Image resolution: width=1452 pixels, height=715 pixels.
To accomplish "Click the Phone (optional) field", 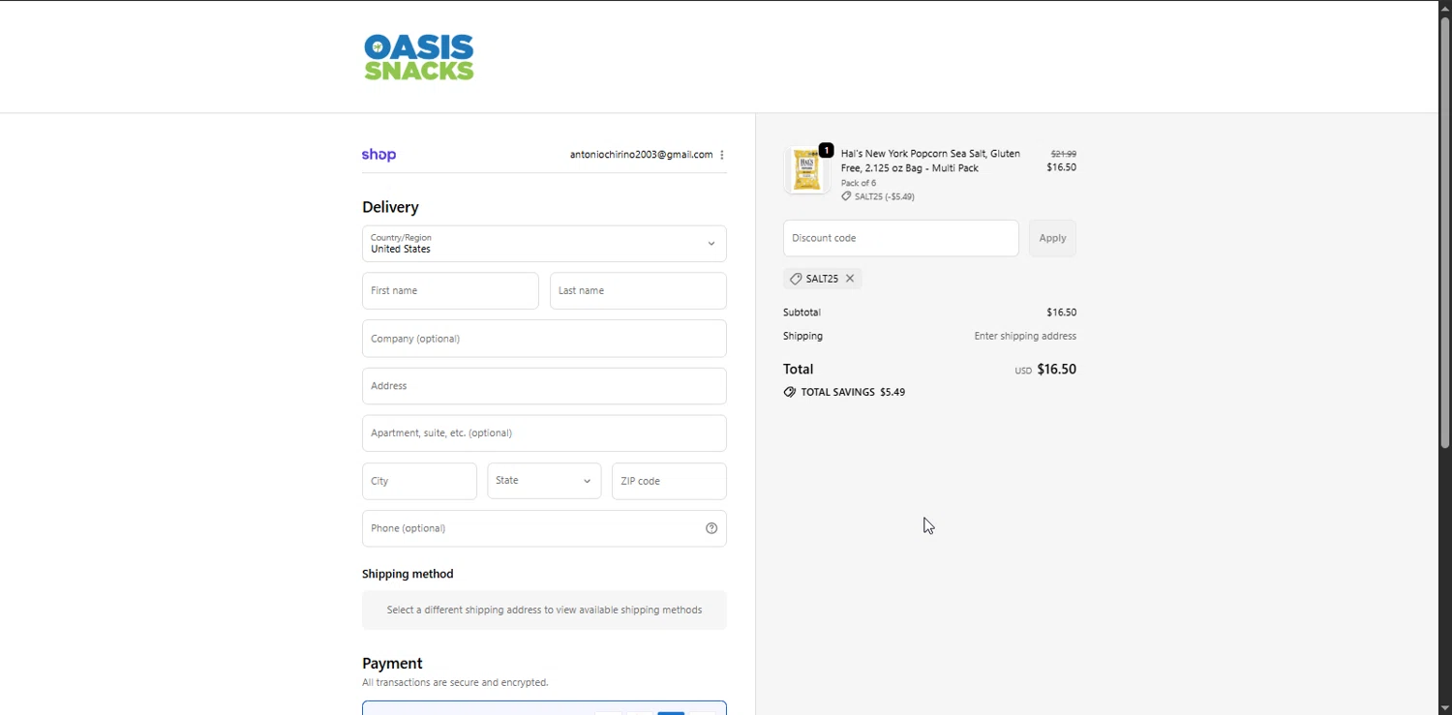I will pos(544,528).
